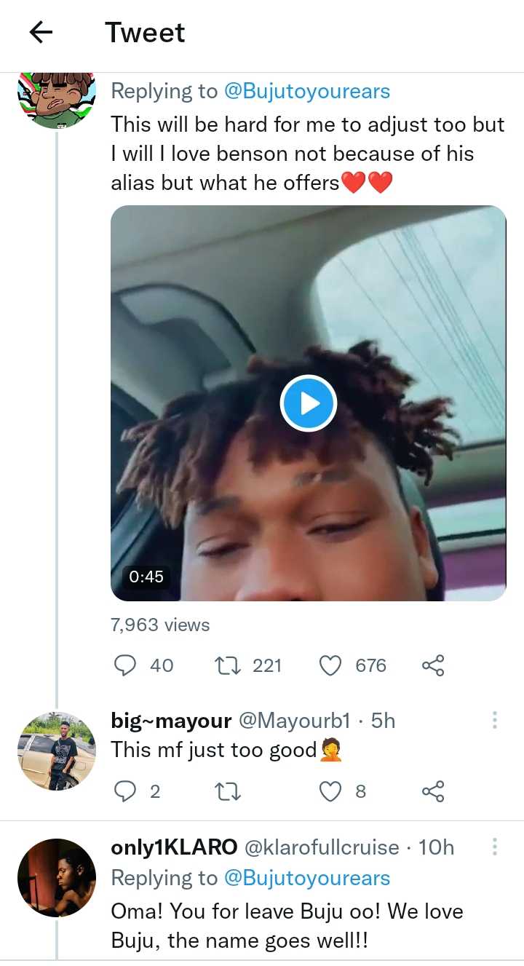Open more options for big~mayour's tweet
Viewport: 524px width, 966px height.
(495, 721)
